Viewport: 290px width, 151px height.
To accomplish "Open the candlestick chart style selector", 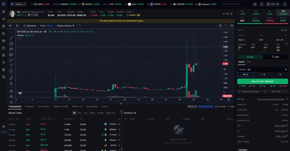I will click(17, 26).
